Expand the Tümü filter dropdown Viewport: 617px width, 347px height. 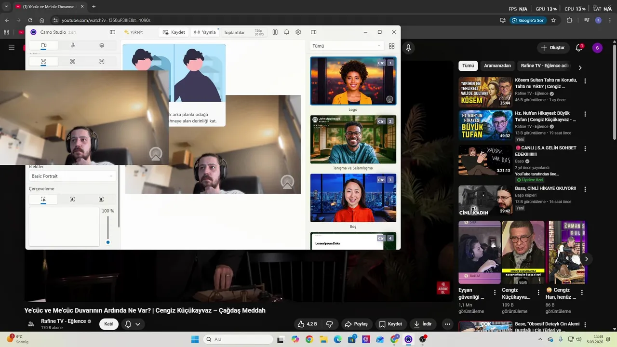click(347, 46)
